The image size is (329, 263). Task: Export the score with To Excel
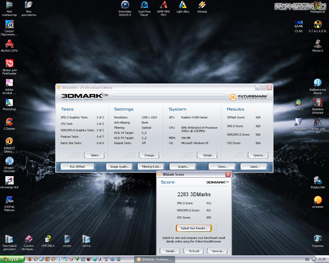[x=194, y=251]
